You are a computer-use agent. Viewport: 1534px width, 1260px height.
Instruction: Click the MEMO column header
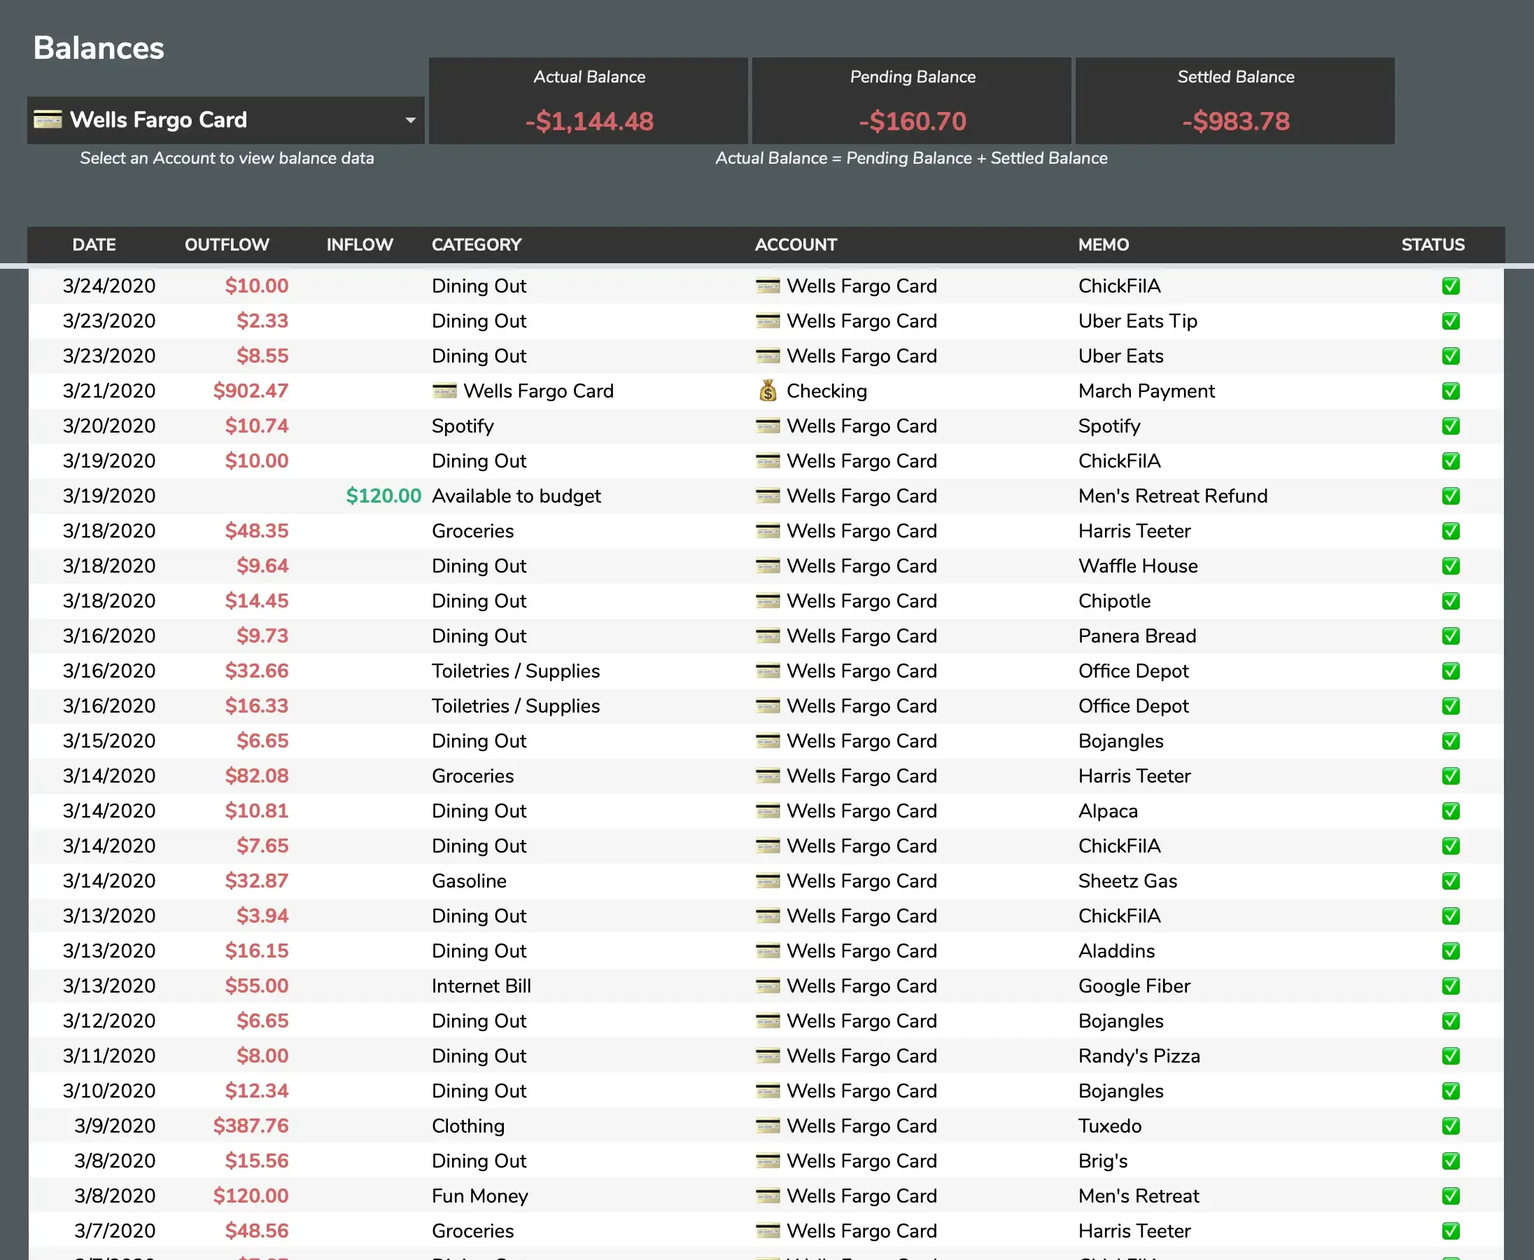(x=1103, y=244)
